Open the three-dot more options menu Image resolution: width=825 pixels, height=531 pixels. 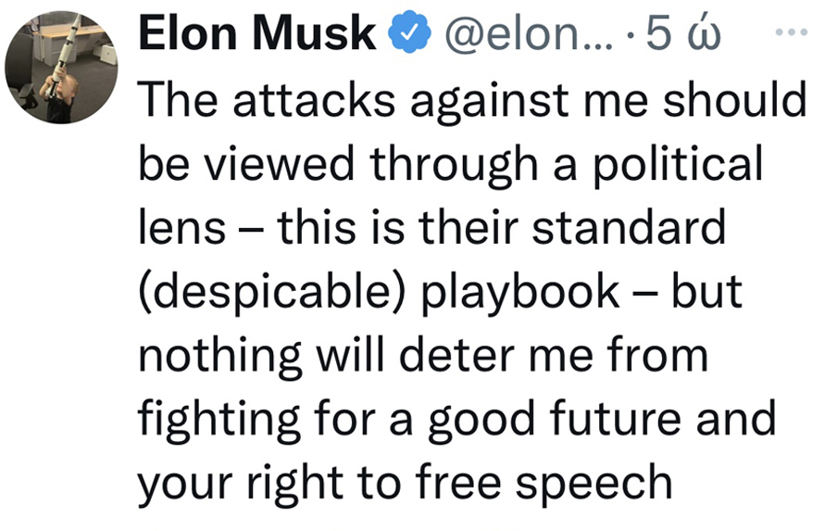pyautogui.click(x=792, y=32)
